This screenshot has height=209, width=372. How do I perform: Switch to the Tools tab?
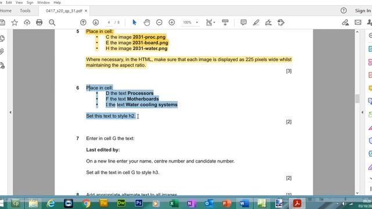tap(25, 10)
